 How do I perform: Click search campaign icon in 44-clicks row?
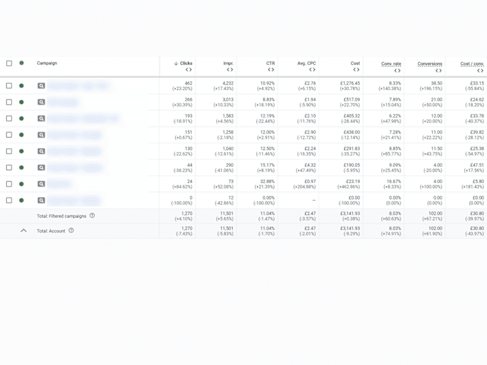coord(41,168)
